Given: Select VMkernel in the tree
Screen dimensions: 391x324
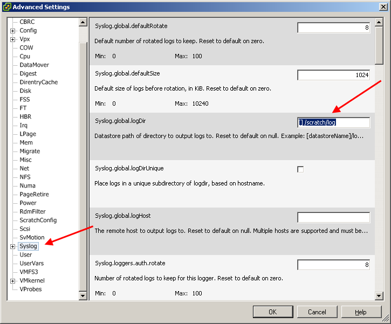Looking at the screenshot, I should (x=32, y=281).
